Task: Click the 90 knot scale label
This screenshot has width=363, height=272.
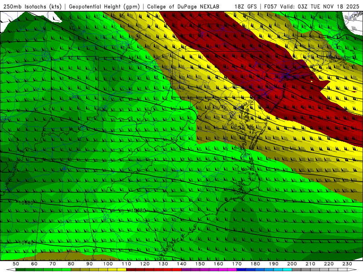Action: click(89, 264)
